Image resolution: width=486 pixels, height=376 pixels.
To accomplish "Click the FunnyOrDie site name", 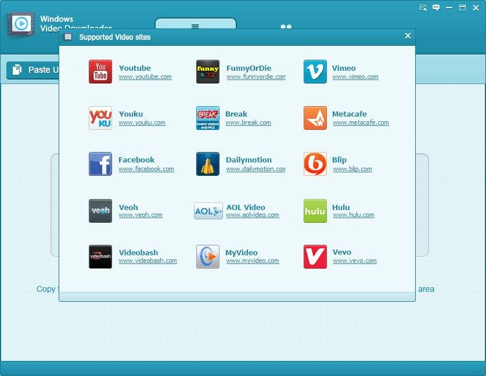I will coord(249,68).
